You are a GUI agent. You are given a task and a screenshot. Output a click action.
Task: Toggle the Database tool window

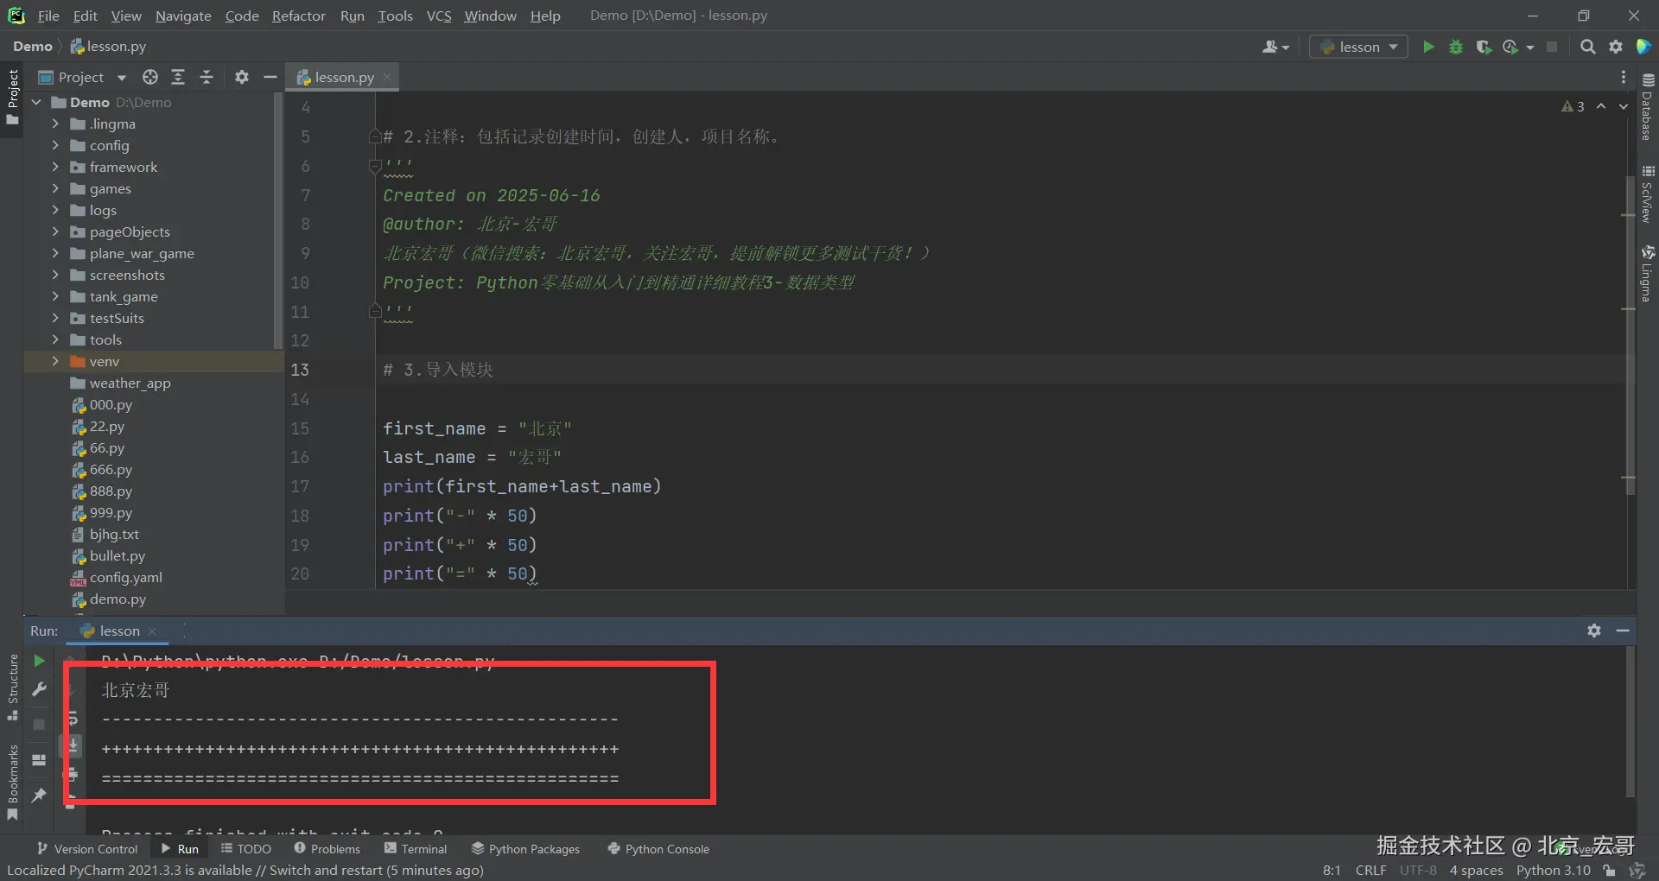[x=1648, y=107]
